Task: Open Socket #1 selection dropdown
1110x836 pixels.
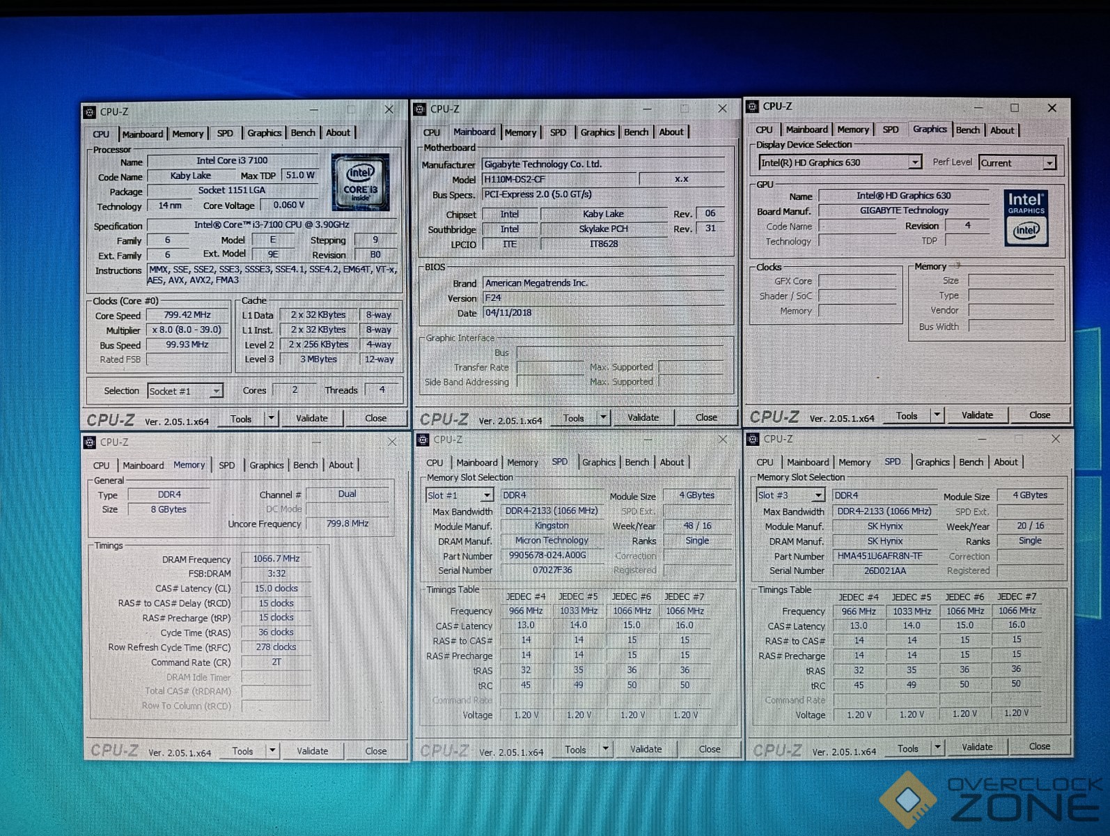Action: (x=217, y=392)
